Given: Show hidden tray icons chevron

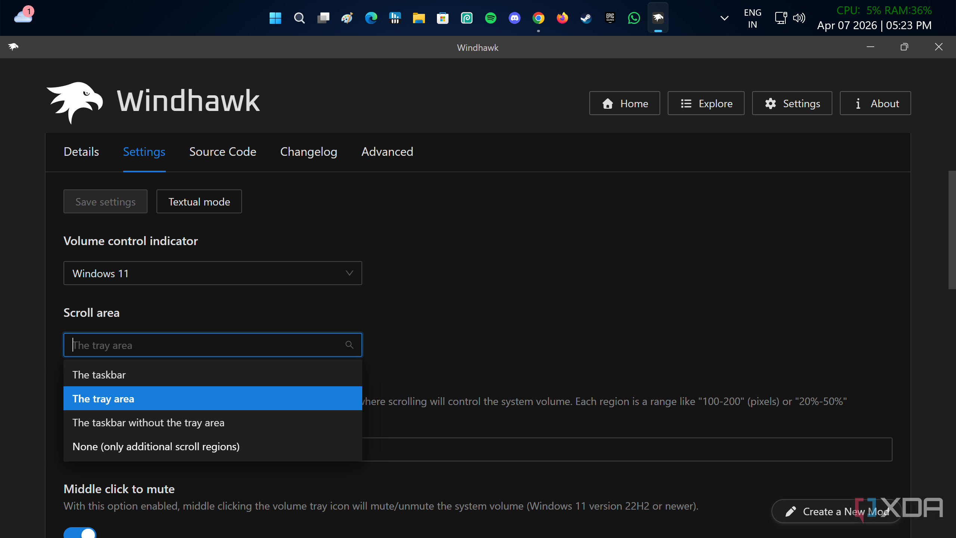Looking at the screenshot, I should 724,18.
